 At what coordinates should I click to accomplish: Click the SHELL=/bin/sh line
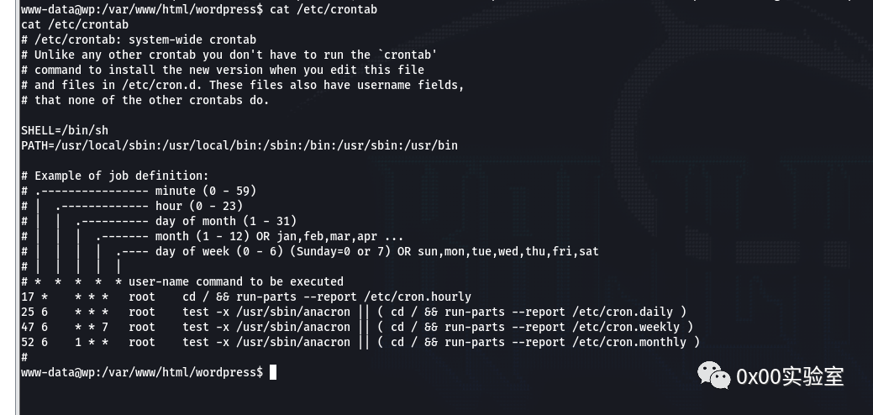coord(65,130)
